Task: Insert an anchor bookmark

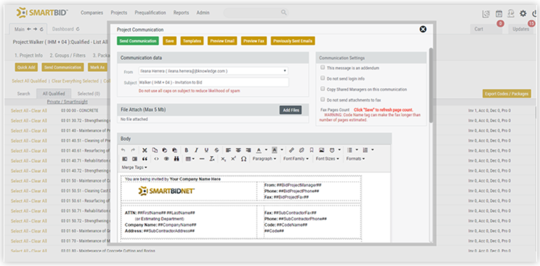Action: tap(311, 150)
